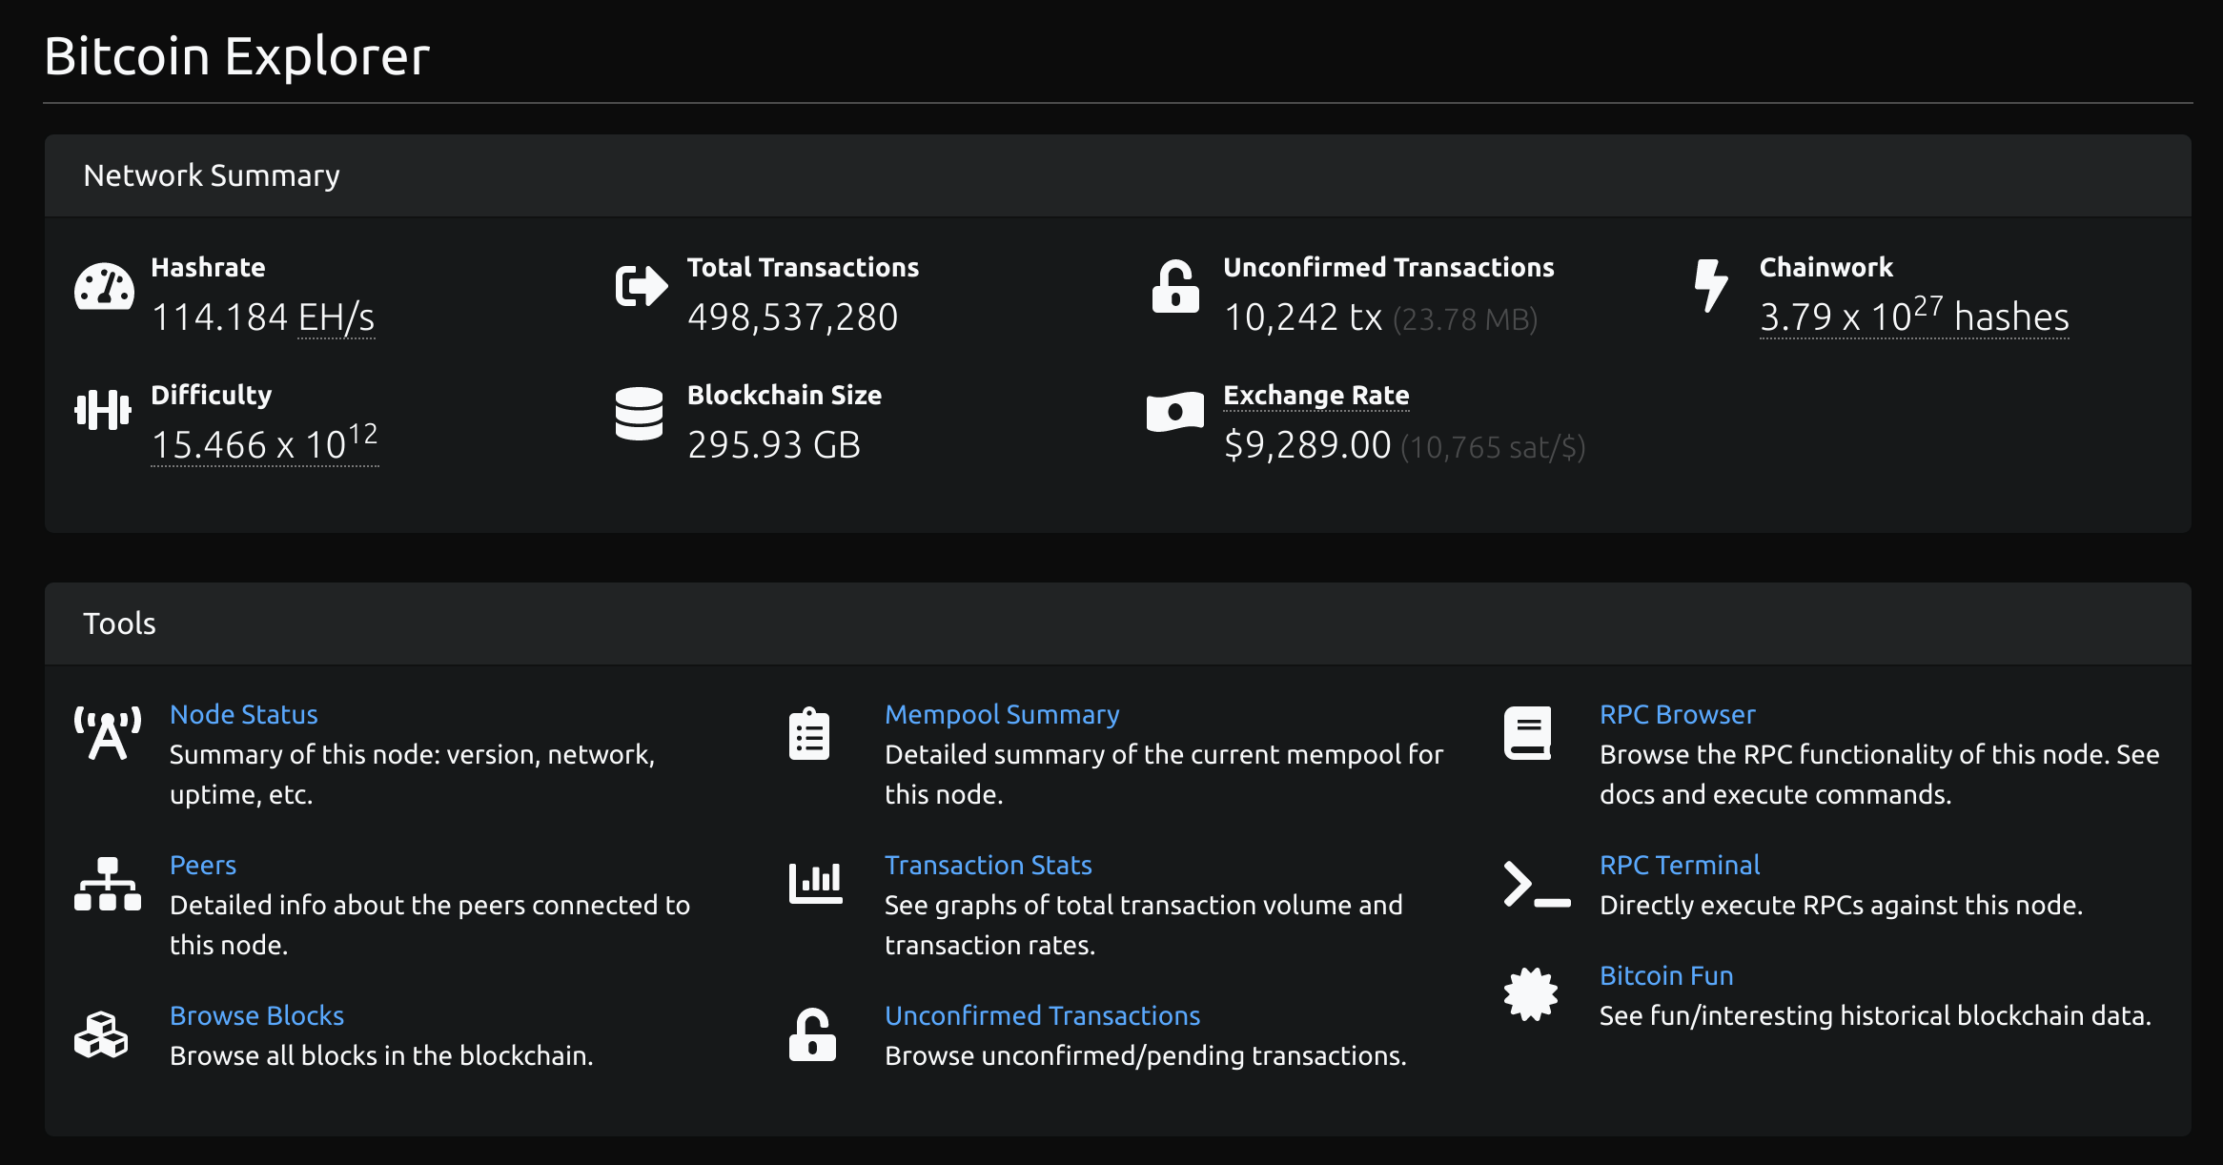Screen dimensions: 2223x1165
Task: Open the Mempool Summary link
Action: (x=1002, y=714)
